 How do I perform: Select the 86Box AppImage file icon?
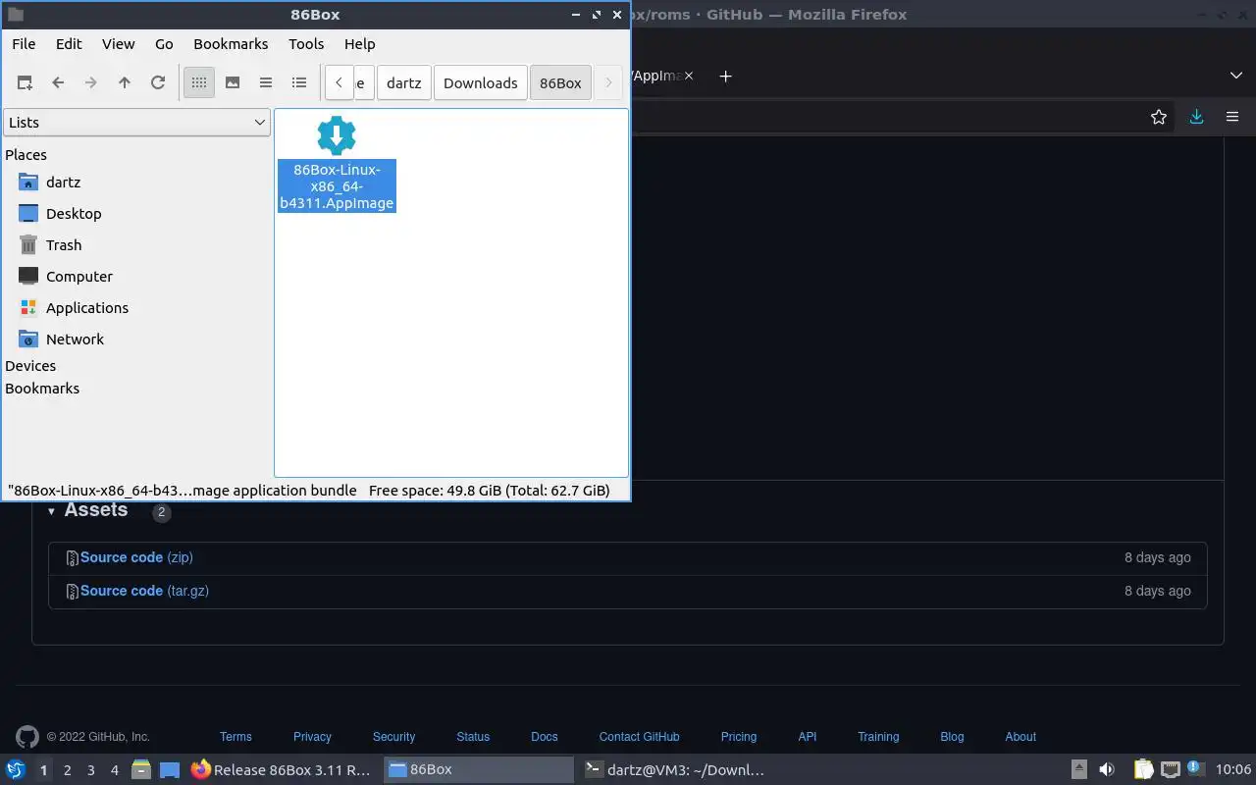[337, 135]
